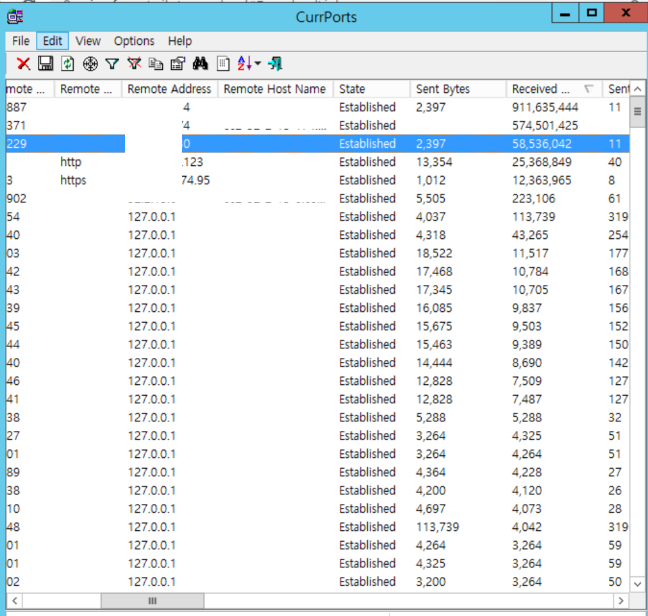Sort by the Remote Host Name column header
Viewport: 648px width, 616px height.
tap(275, 89)
